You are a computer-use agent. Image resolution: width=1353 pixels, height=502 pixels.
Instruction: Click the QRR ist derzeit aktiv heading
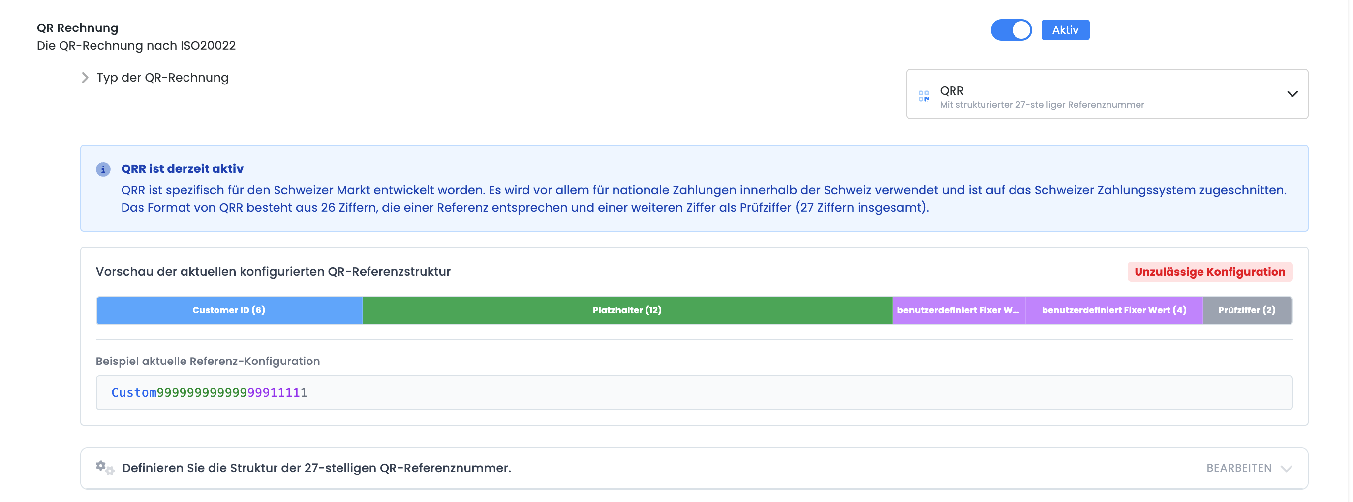pyautogui.click(x=182, y=169)
